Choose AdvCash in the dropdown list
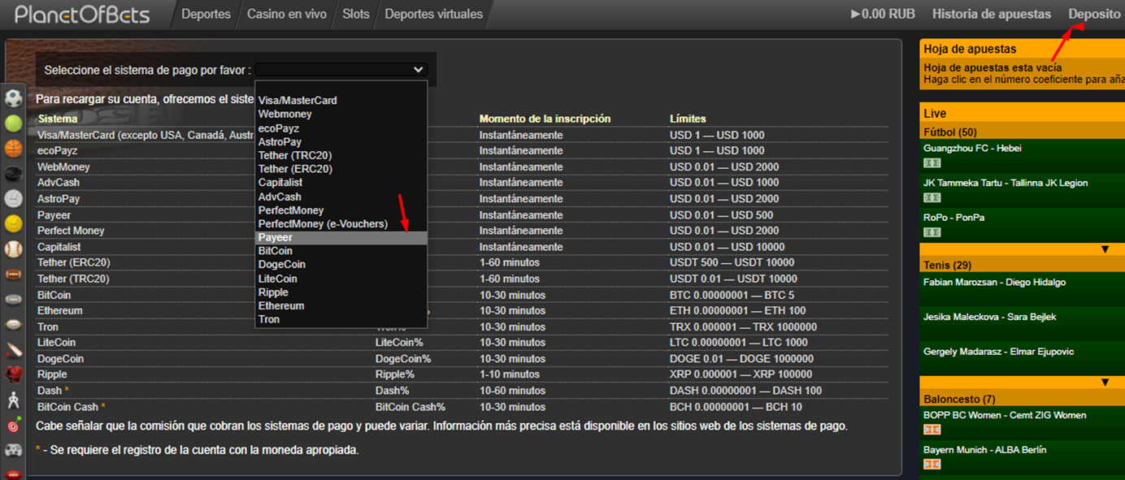1125x480 pixels. click(x=341, y=197)
